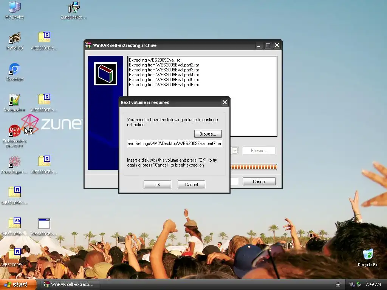Click the 'Extracting from WES2009Eval.part3.rar' line

pyautogui.click(x=164, y=70)
